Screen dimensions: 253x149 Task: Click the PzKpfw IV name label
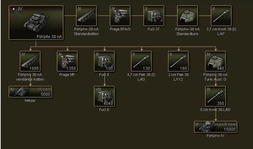(x=215, y=136)
